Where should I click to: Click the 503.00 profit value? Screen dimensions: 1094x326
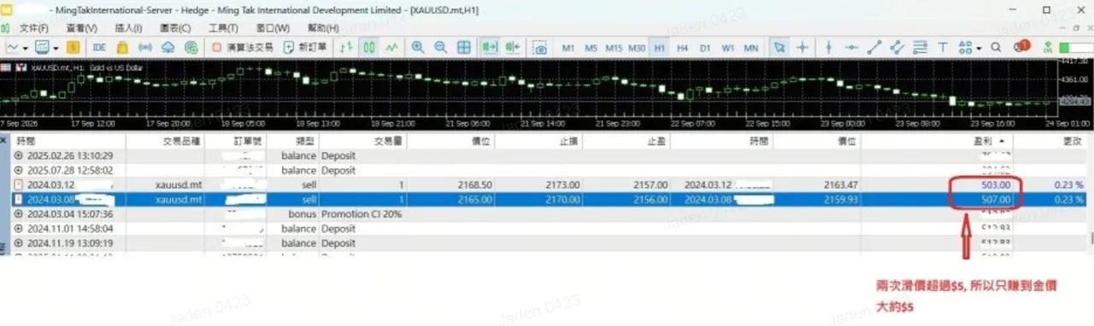click(x=996, y=184)
